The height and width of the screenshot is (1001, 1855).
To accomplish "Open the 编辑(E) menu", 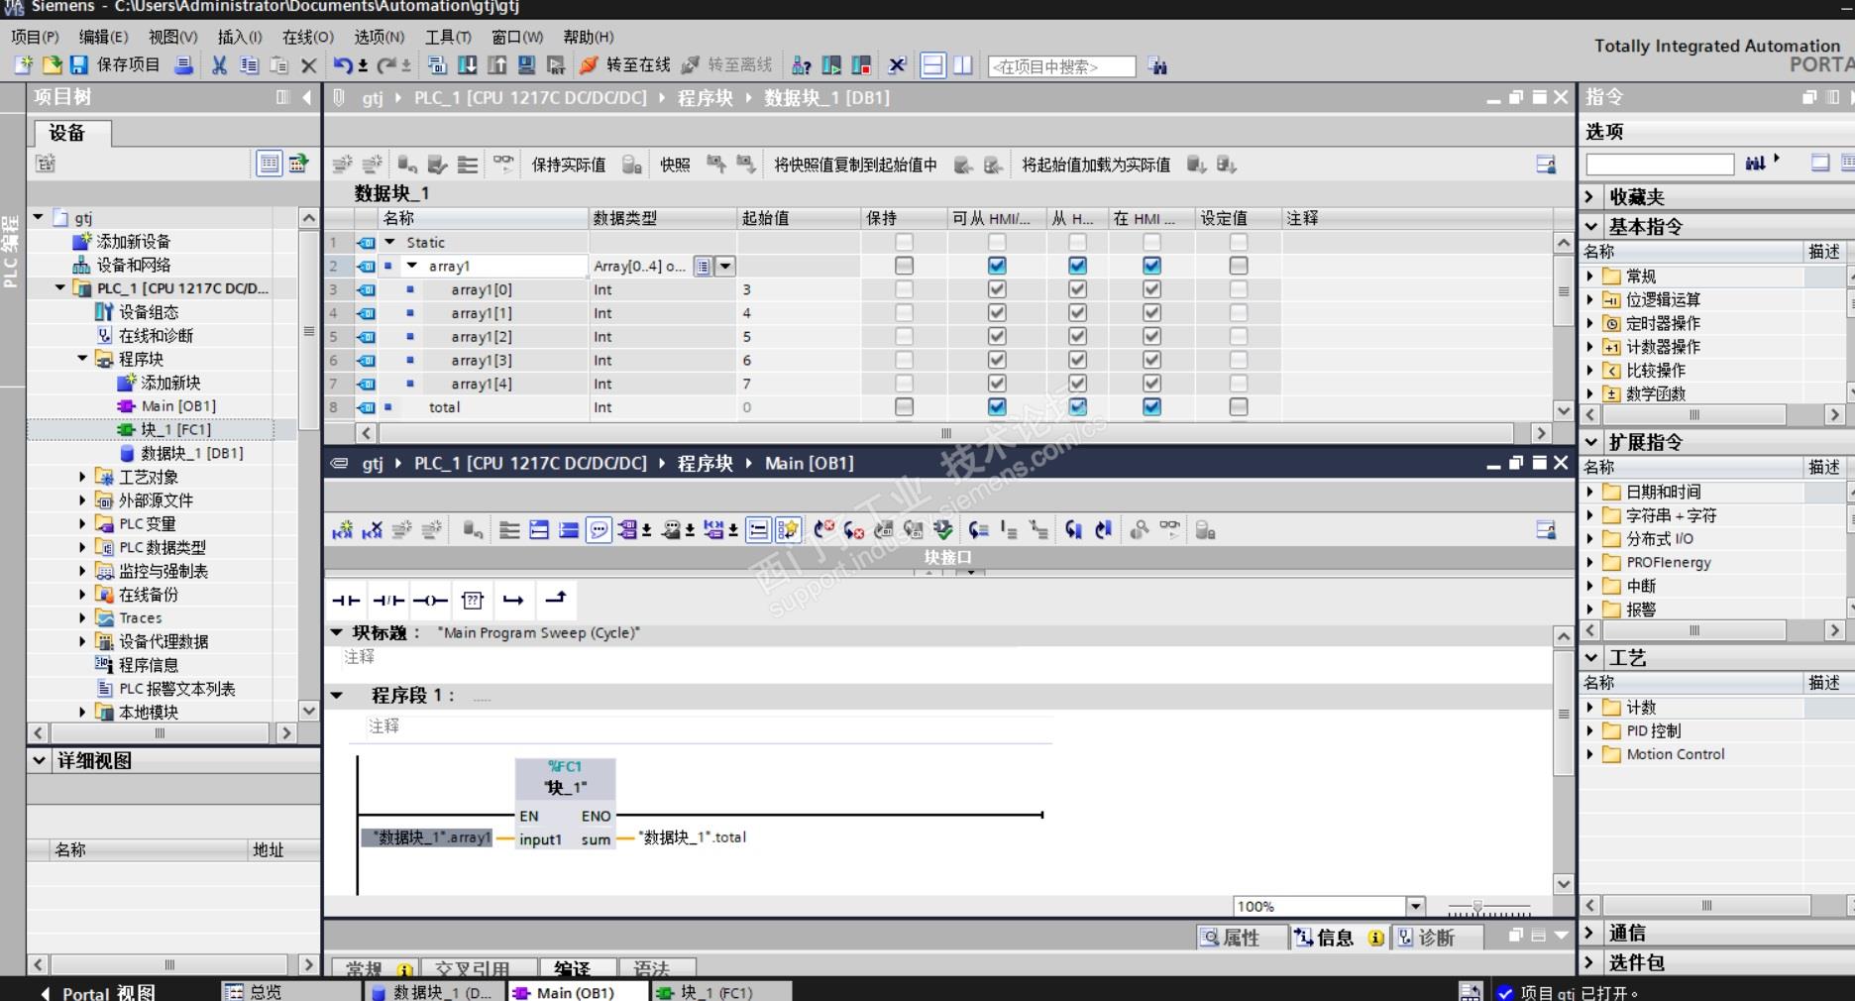I will tap(103, 37).
